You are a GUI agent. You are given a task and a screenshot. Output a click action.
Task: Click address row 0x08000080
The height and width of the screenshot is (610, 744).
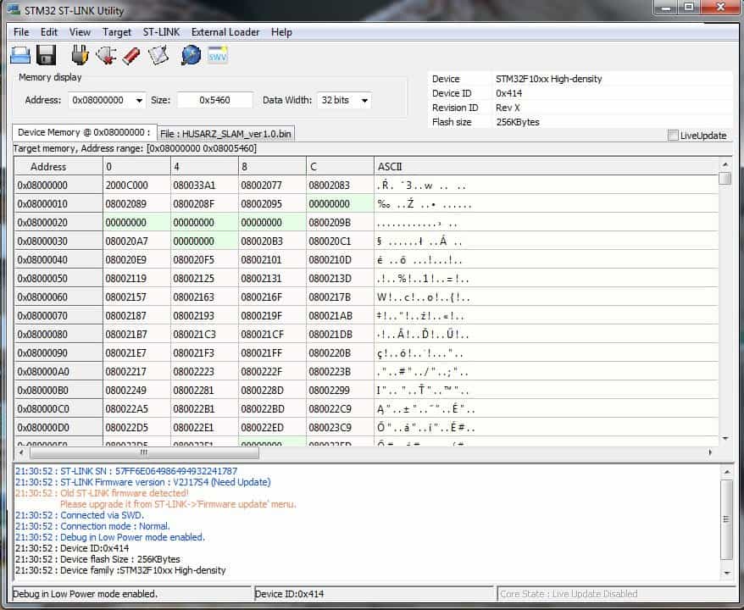pyautogui.click(x=58, y=335)
